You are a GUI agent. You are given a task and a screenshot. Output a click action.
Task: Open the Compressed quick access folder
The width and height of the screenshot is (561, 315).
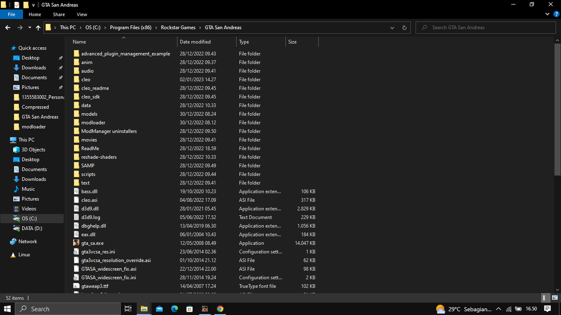[31, 107]
